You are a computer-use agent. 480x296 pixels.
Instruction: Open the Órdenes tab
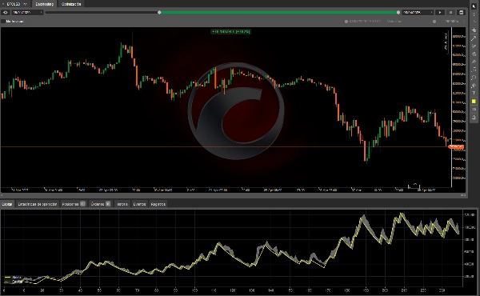[x=101, y=204]
